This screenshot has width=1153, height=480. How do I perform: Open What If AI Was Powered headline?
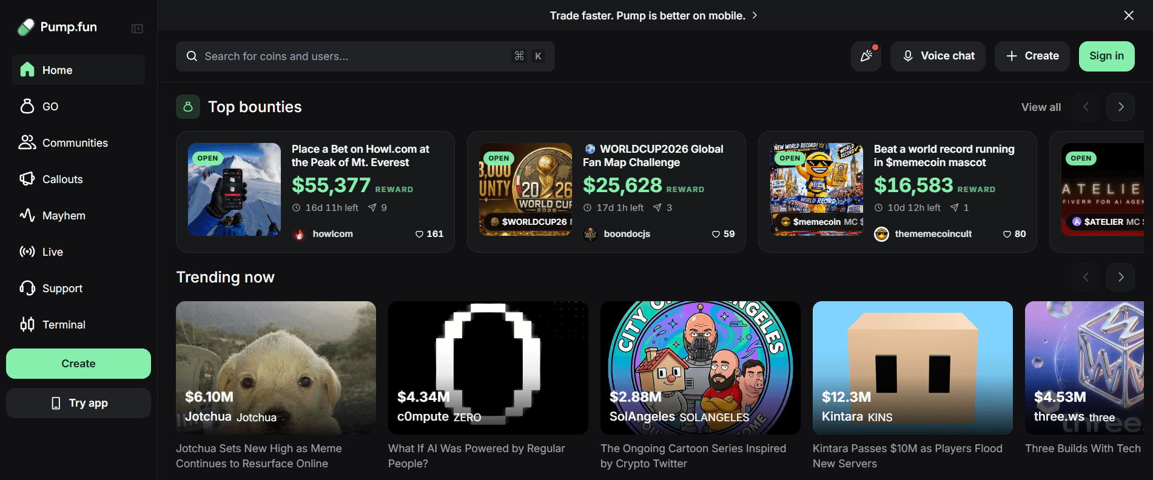click(477, 456)
